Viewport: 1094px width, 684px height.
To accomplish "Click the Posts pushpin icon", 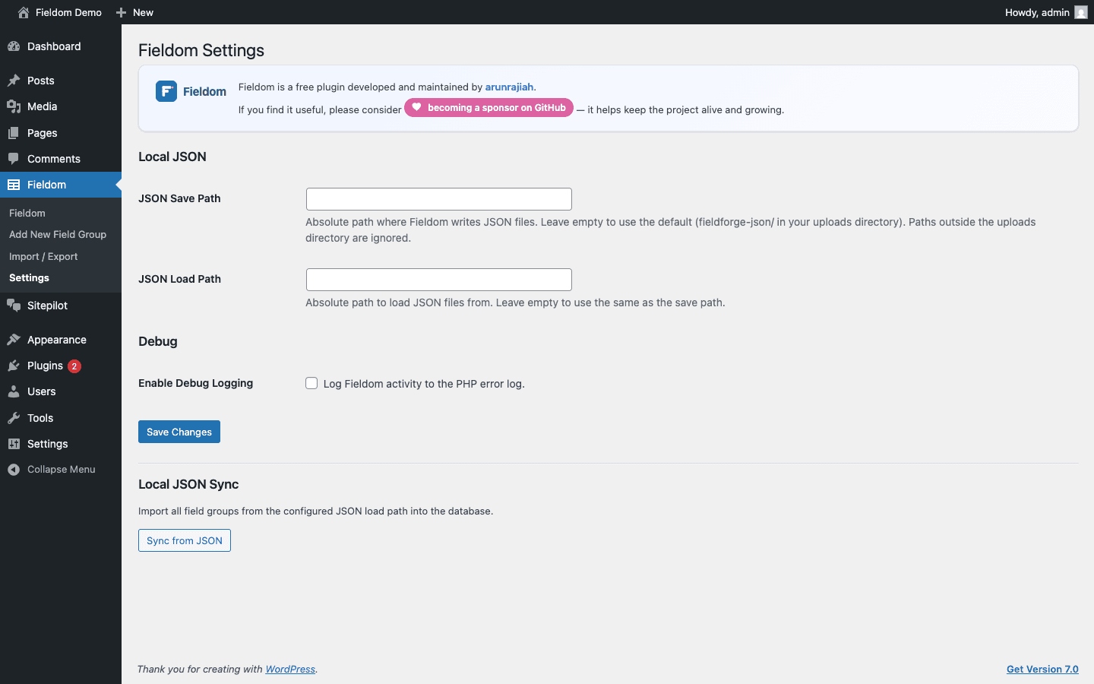I will click(14, 81).
